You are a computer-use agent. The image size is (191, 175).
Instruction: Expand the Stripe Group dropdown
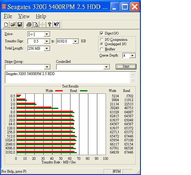pos(47,67)
